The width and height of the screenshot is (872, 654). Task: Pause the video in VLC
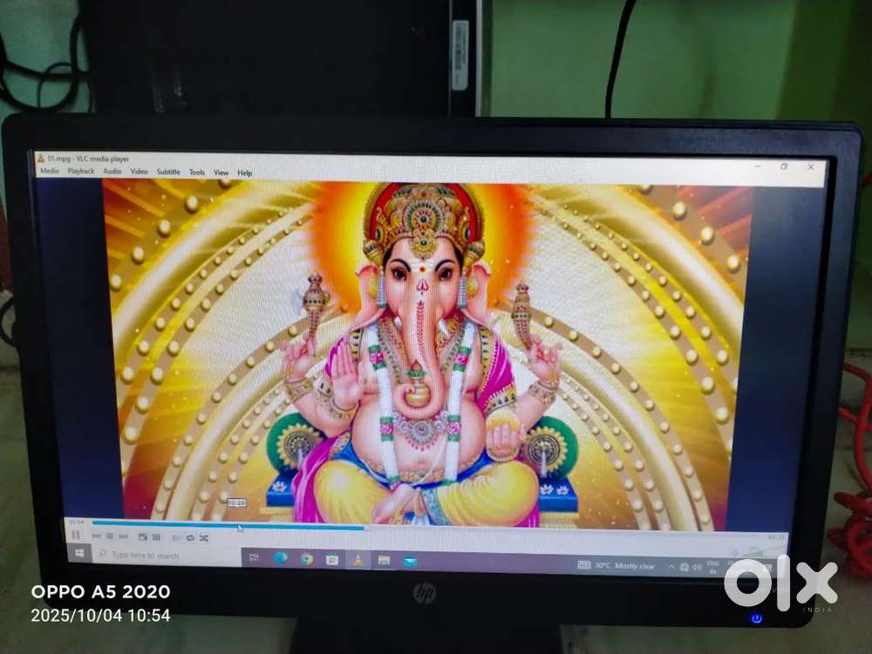[76, 535]
